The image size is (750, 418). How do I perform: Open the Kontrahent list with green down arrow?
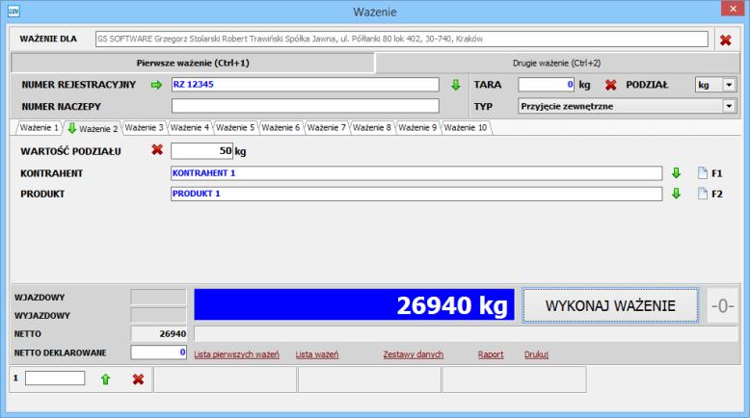676,173
